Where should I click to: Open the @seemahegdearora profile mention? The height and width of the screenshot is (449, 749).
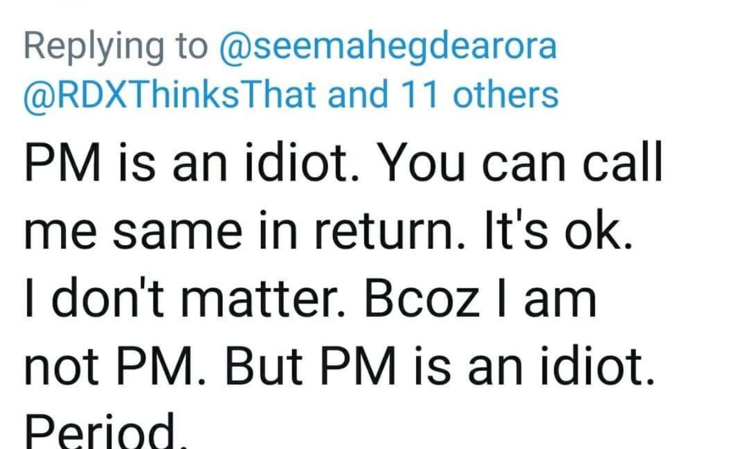387,47
